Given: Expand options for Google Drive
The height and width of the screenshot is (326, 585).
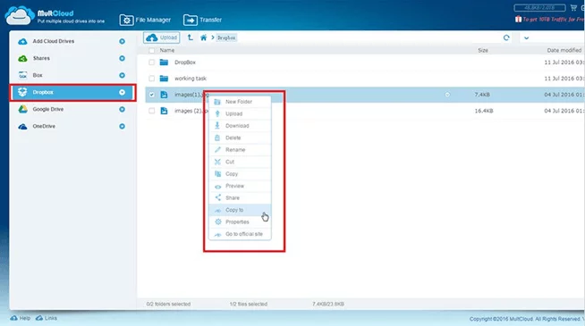Looking at the screenshot, I should [x=122, y=110].
